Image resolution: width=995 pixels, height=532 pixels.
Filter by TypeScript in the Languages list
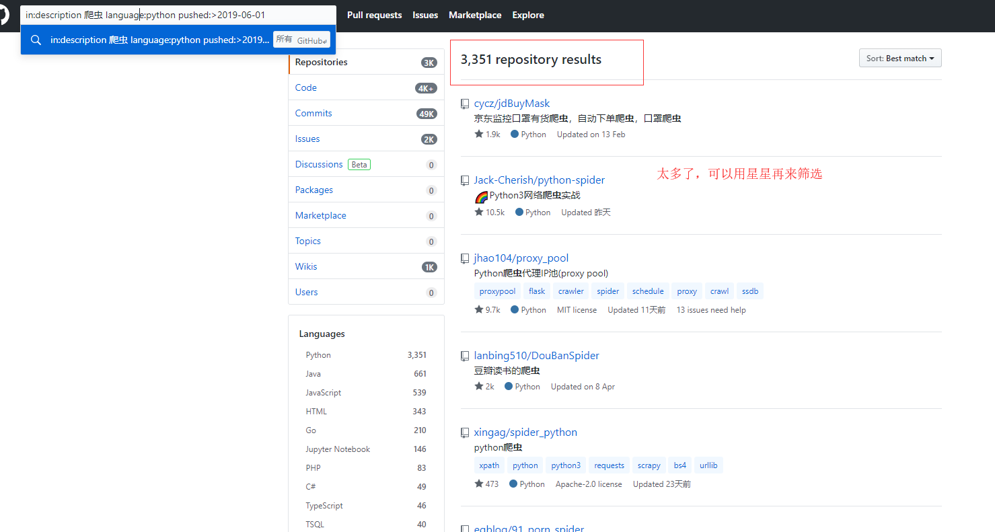(x=366, y=506)
